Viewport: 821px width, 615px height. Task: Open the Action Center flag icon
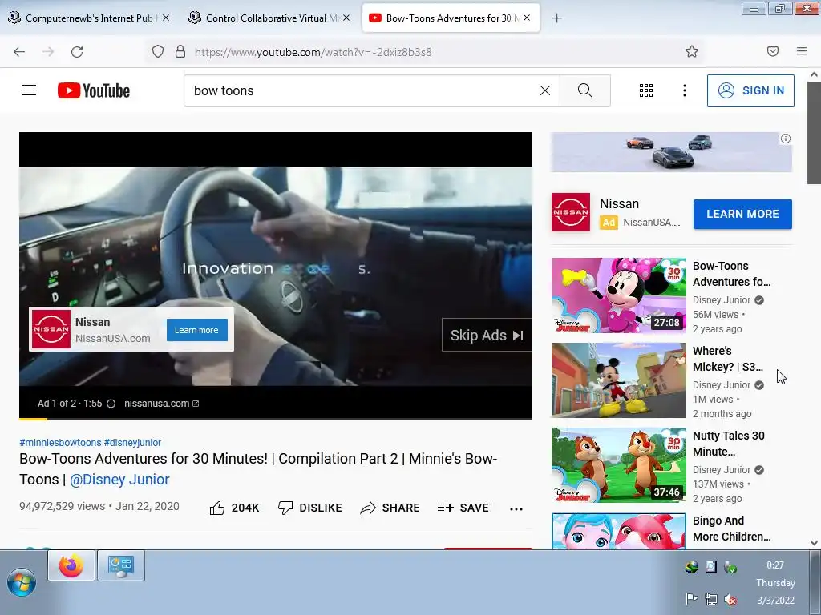pos(691,599)
